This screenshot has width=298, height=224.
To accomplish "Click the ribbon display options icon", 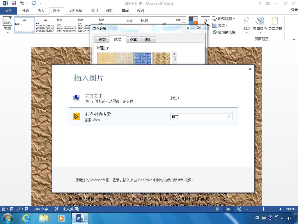I will click(268, 3).
